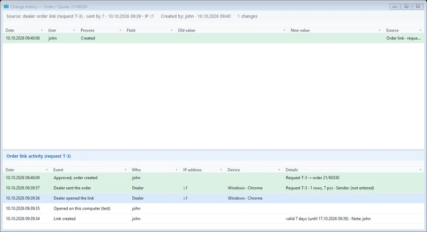This screenshot has width=427, height=232.
Task: Click Windows - Chrome in the 09:39:57 row
Action: point(245,188)
